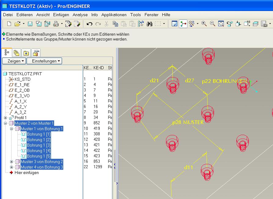Viewport: 273px width, 199px height.
Task: Open the Analyse menu
Action: [x=80, y=15]
